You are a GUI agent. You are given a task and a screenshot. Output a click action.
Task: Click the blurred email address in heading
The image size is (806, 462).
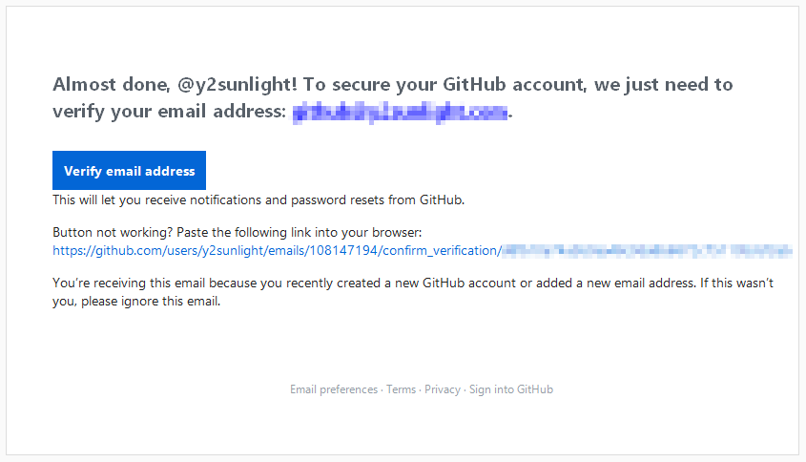tap(400, 113)
